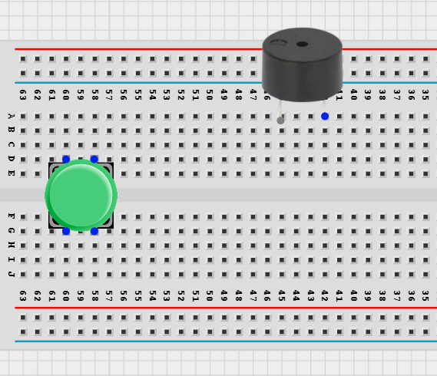
Task: Click the buzzer's gray pin dot at column 45
Action: point(280,120)
